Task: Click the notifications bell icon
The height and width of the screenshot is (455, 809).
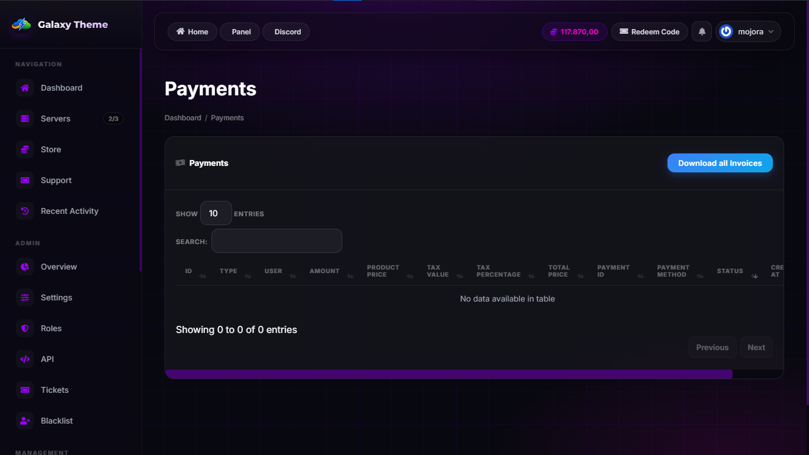Action: pyautogui.click(x=702, y=32)
